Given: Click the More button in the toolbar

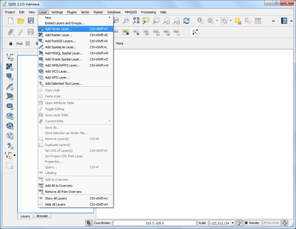Looking at the screenshot, I should point(120,43).
